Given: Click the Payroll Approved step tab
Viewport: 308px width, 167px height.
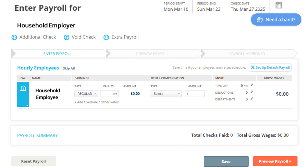Looking at the screenshot, I should click(247, 54).
